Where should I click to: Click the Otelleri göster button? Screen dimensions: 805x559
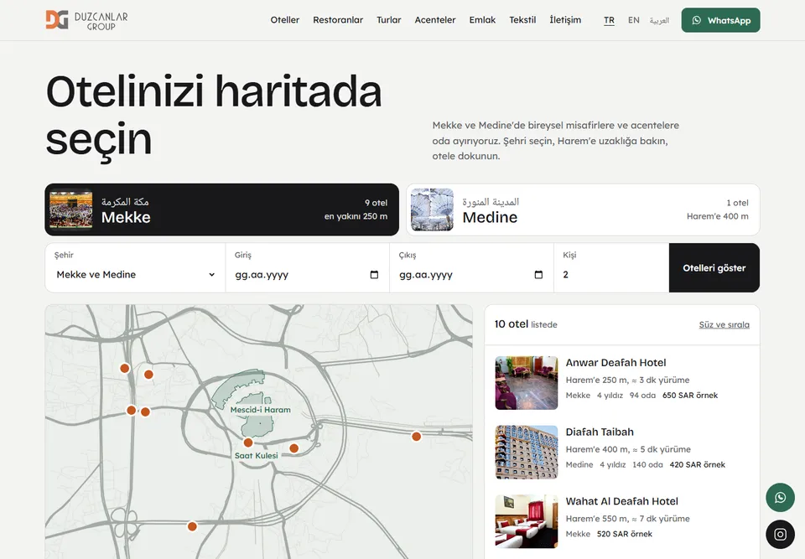point(714,268)
